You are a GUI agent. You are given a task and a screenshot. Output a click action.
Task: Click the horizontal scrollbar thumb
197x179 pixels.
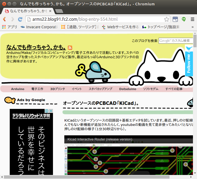coord(87,177)
